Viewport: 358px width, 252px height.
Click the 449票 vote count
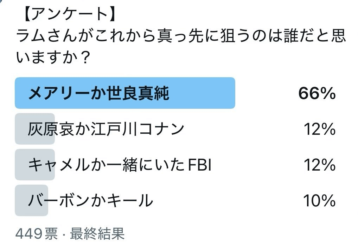[37, 234]
